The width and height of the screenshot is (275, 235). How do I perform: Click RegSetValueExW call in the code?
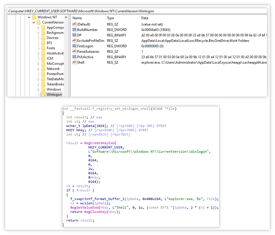click(84, 207)
